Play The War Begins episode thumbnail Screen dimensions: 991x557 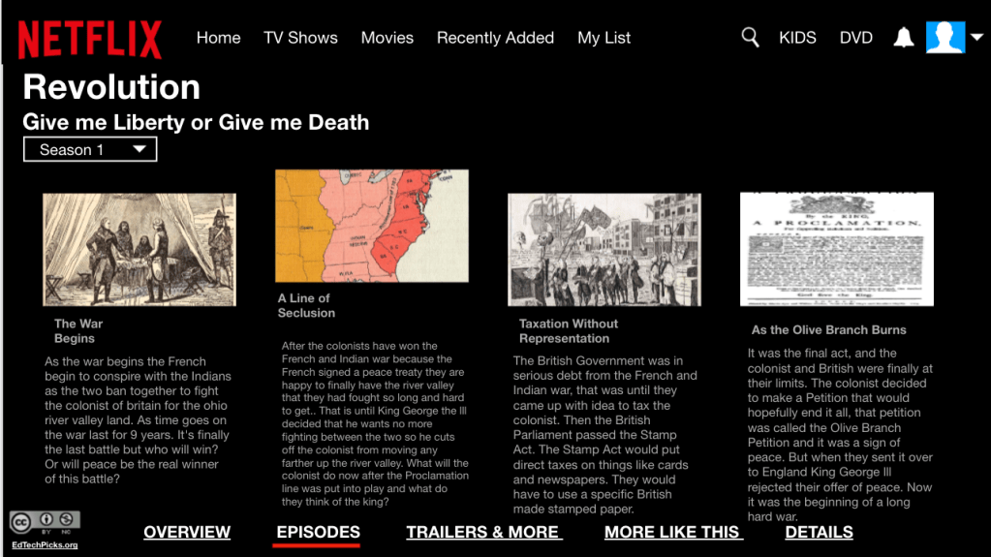[x=139, y=249]
